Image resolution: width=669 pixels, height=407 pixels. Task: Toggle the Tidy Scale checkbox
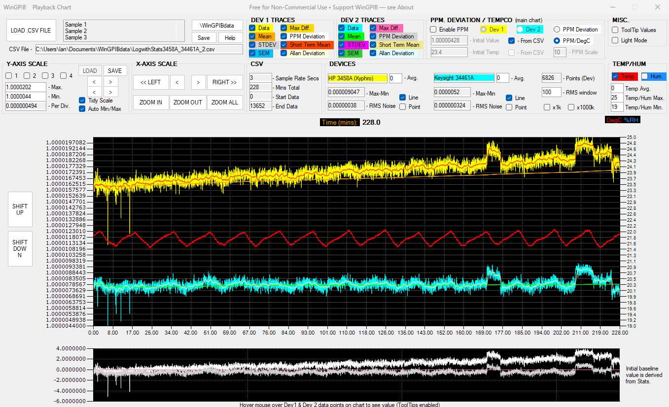[82, 101]
